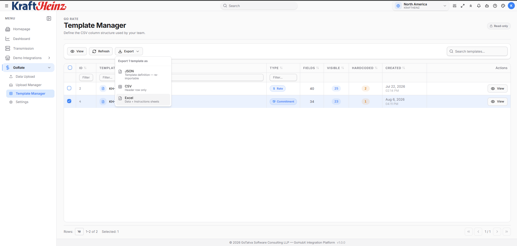Open Upload Manager in sidebar
This screenshot has height=246, width=517.
[x=30, y=85]
